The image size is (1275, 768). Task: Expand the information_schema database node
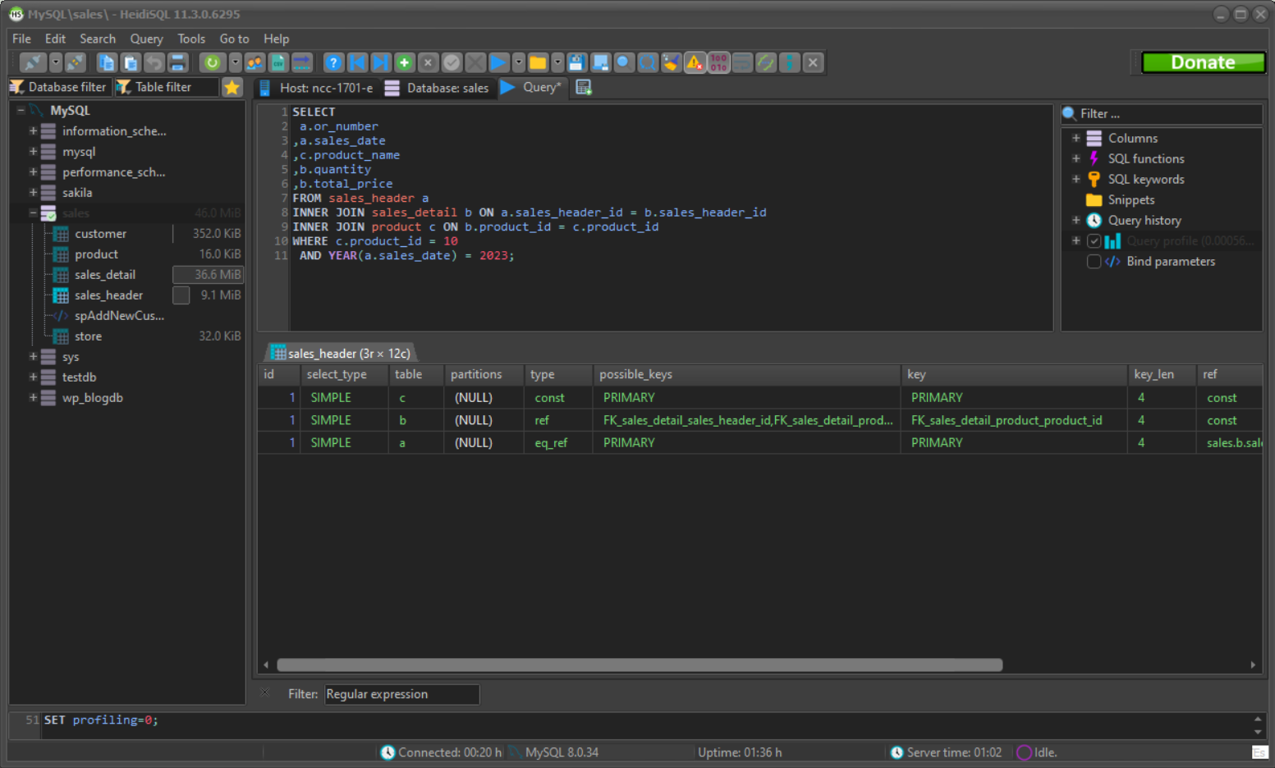(x=33, y=130)
